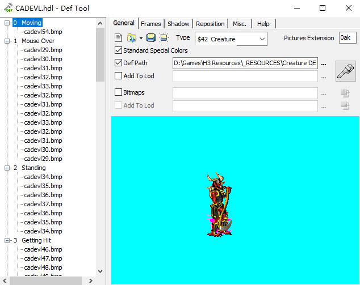Open the Help tab
360x285 pixels.
[263, 24]
